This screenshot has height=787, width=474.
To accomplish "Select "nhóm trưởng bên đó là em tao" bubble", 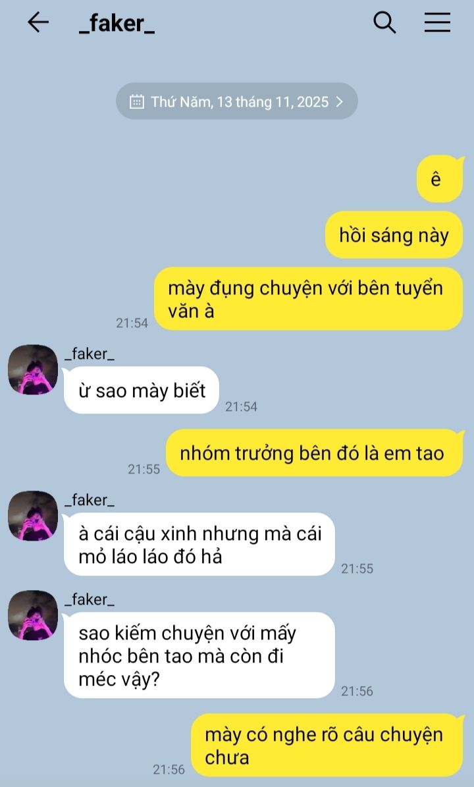I will coord(314,453).
